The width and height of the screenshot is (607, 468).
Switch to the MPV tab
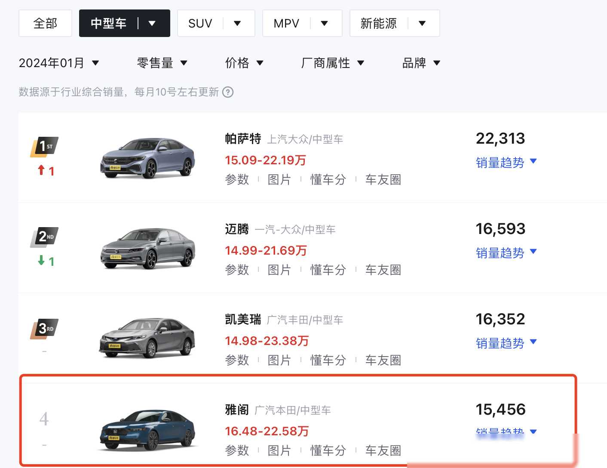click(x=286, y=23)
